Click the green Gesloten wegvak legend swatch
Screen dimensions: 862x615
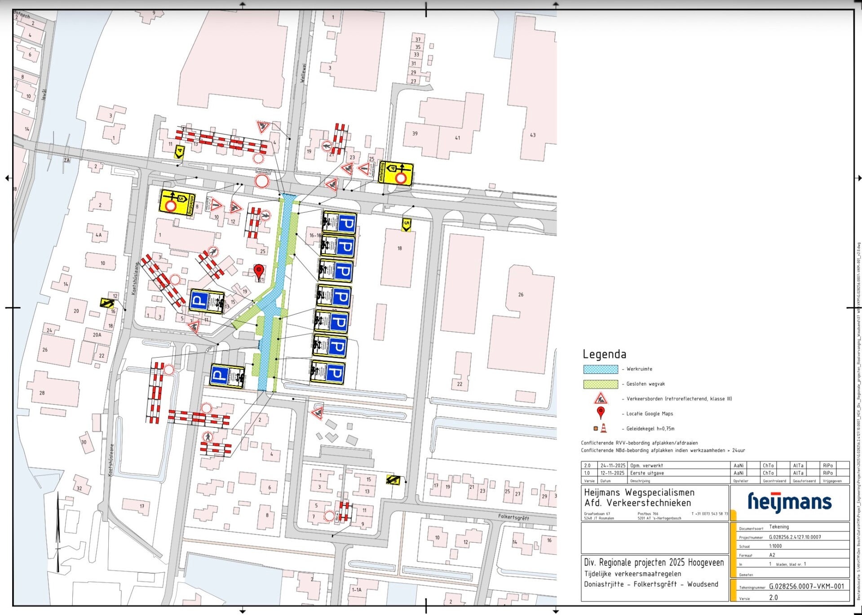pos(601,384)
